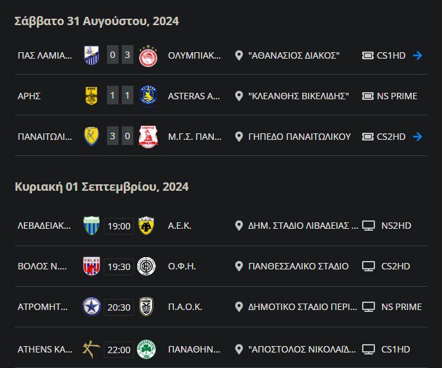Click the Panathinaikos green shamrock crest
The width and height of the screenshot is (442, 368).
[x=146, y=350]
